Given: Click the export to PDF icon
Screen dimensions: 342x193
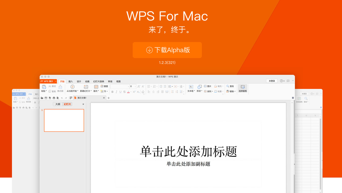Looking at the screenshot, I should click(x=50, y=98).
